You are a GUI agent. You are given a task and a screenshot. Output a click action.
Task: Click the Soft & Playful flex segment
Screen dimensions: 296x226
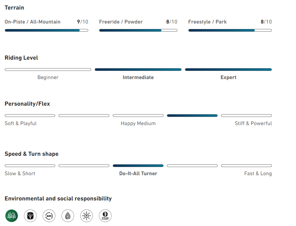[x=30, y=116]
